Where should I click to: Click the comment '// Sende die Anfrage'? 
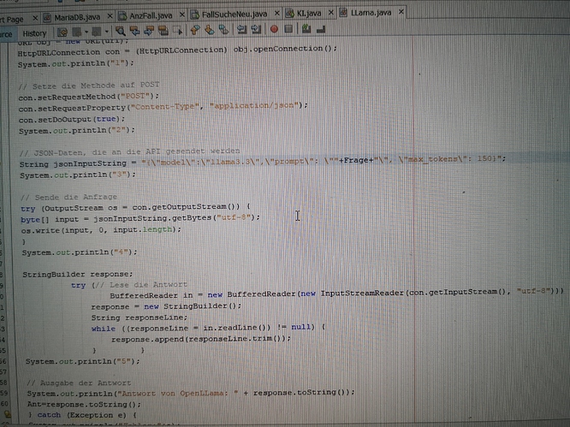click(69, 198)
